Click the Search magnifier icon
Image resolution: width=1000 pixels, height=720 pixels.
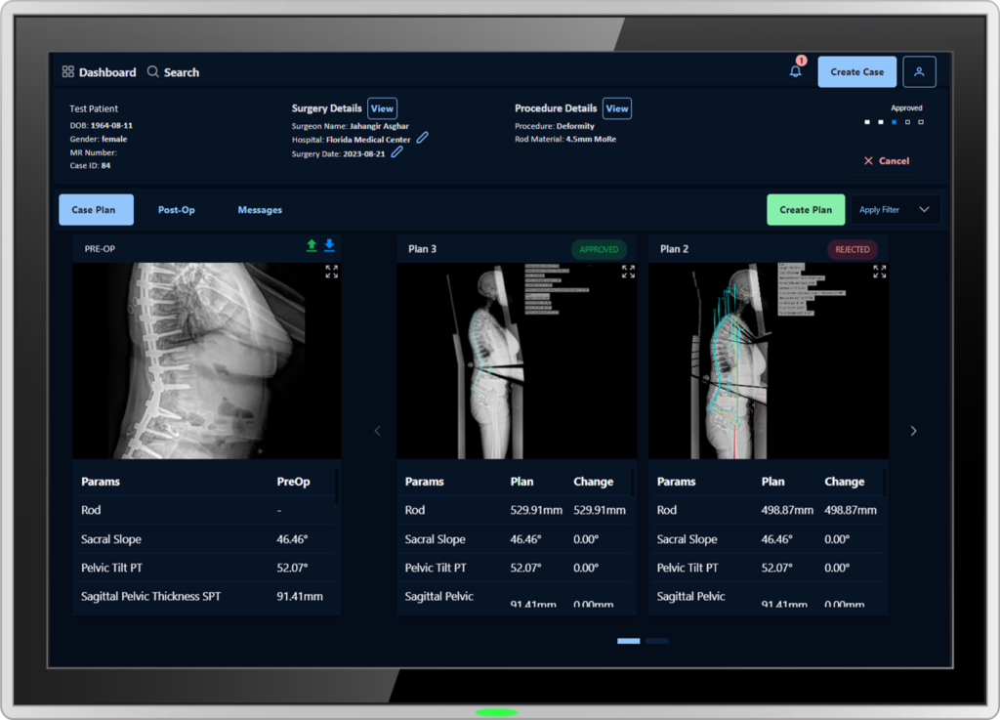click(x=153, y=71)
